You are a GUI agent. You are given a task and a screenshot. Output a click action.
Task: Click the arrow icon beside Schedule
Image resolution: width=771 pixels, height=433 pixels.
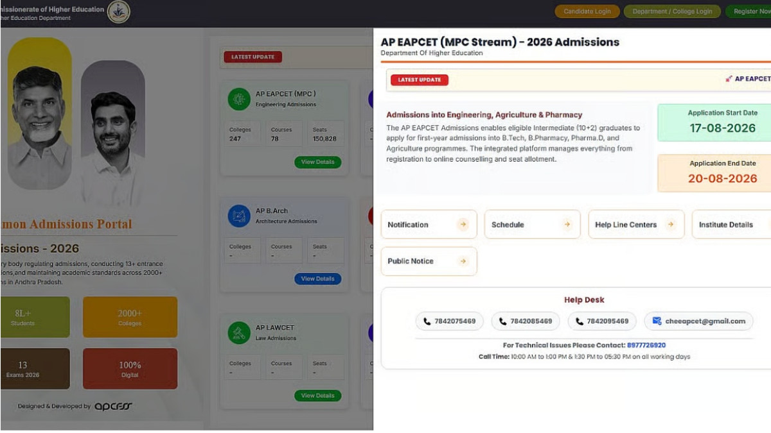point(567,225)
